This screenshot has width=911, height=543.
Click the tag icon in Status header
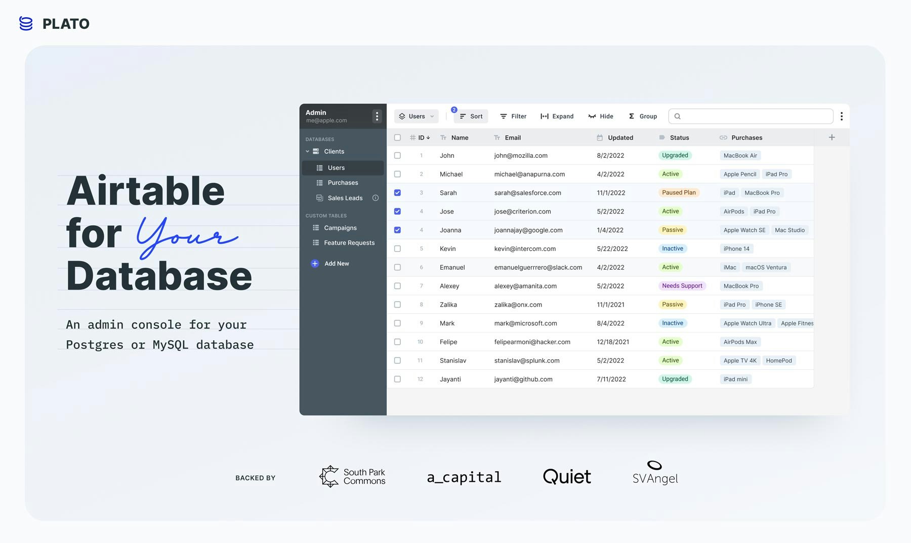(x=662, y=138)
